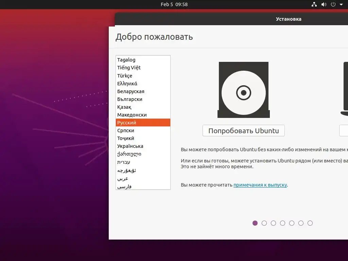Click the power icon in top bar
348x261 pixels.
point(333,4)
